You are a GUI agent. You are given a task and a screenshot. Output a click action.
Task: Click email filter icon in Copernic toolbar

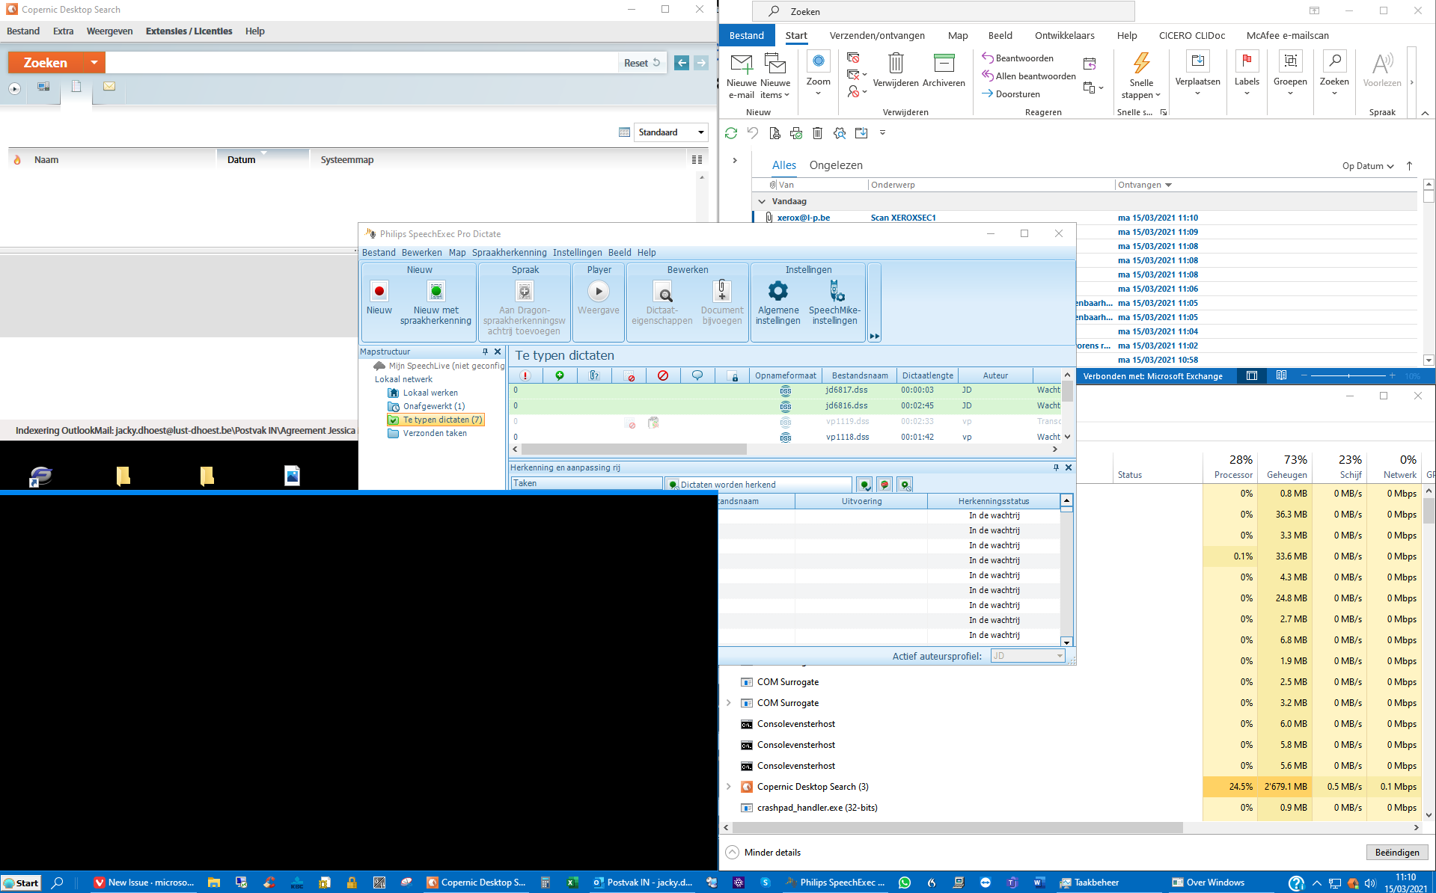(x=109, y=87)
